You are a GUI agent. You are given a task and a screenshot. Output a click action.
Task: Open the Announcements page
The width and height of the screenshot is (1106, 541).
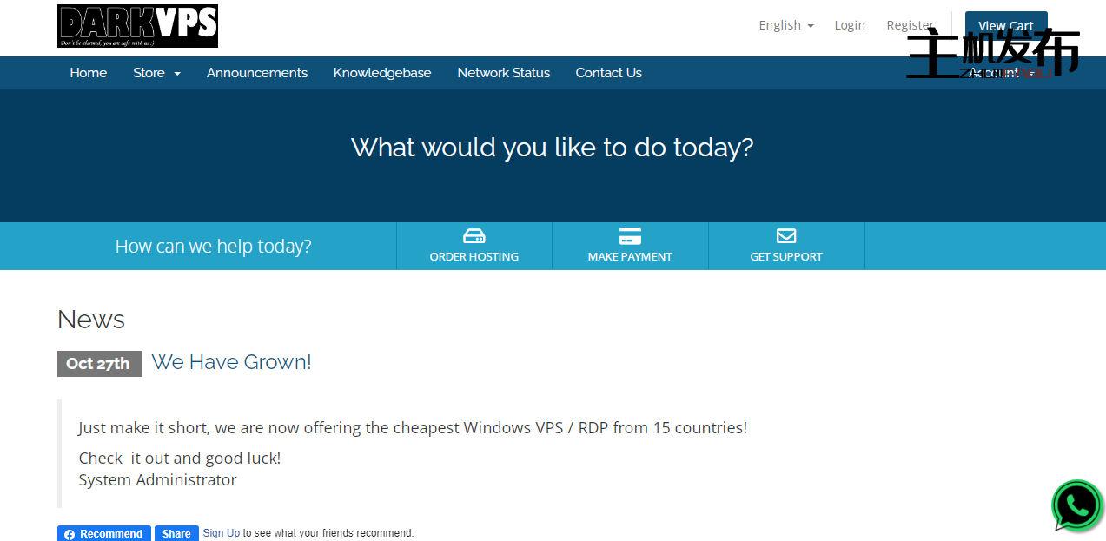click(x=257, y=73)
